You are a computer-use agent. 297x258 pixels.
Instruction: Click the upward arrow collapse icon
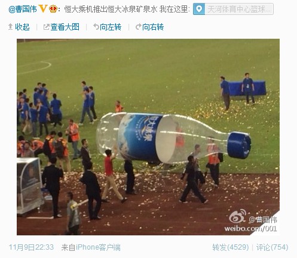pos(11,27)
